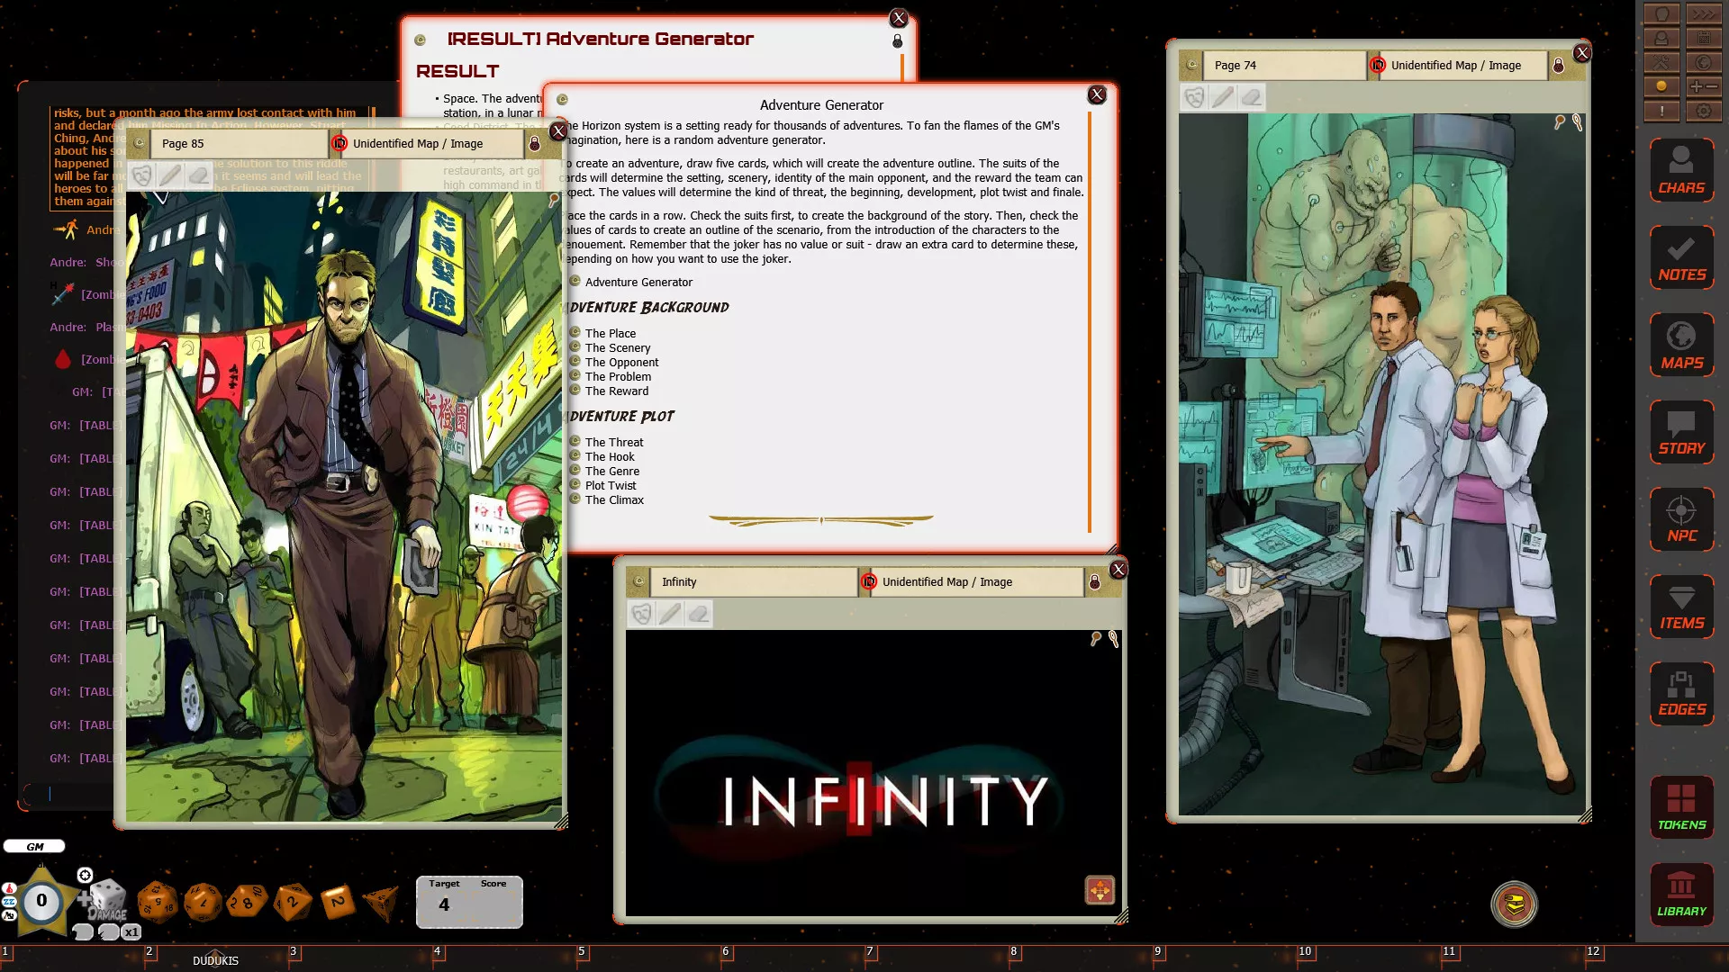The height and width of the screenshot is (972, 1729).
Task: Open the calendar tool button
Action: point(1703,39)
